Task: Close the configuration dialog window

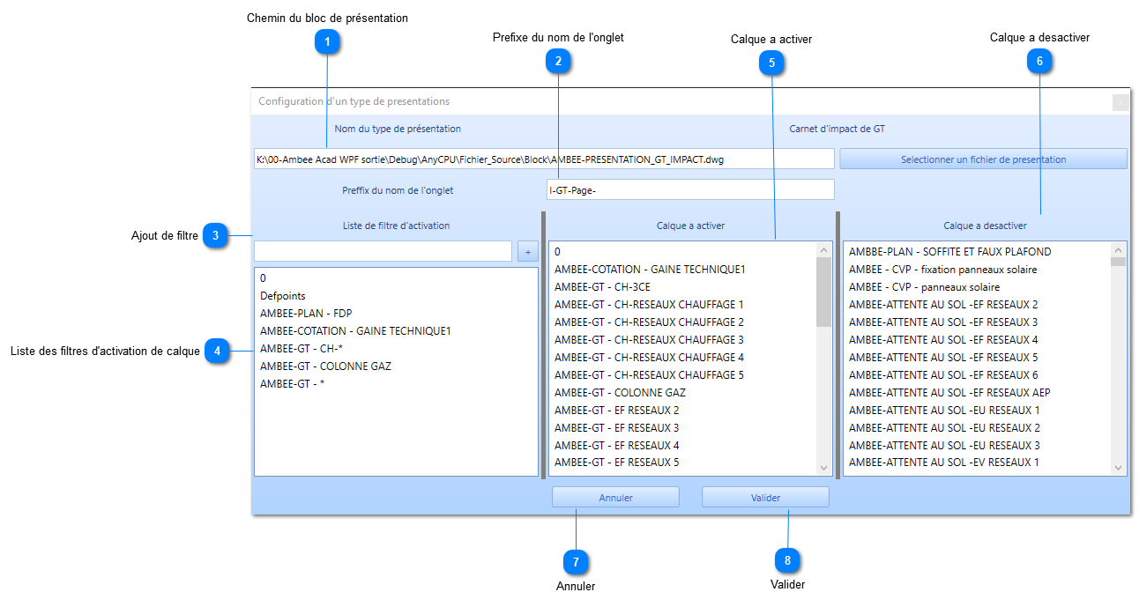Action: tap(1120, 102)
